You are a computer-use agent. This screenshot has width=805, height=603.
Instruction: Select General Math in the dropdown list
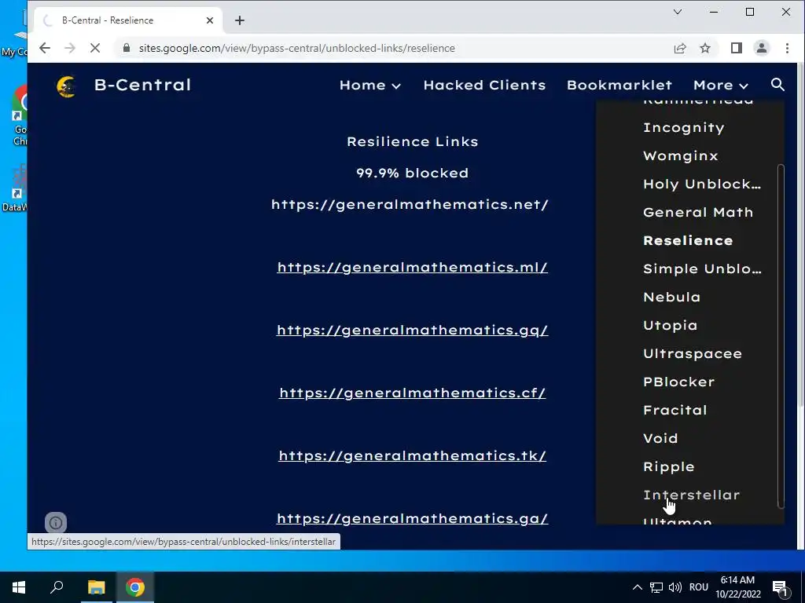point(698,212)
